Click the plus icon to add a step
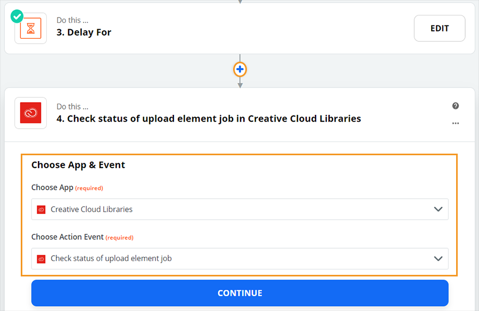Screen dimensions: 479x311 [x=240, y=69]
